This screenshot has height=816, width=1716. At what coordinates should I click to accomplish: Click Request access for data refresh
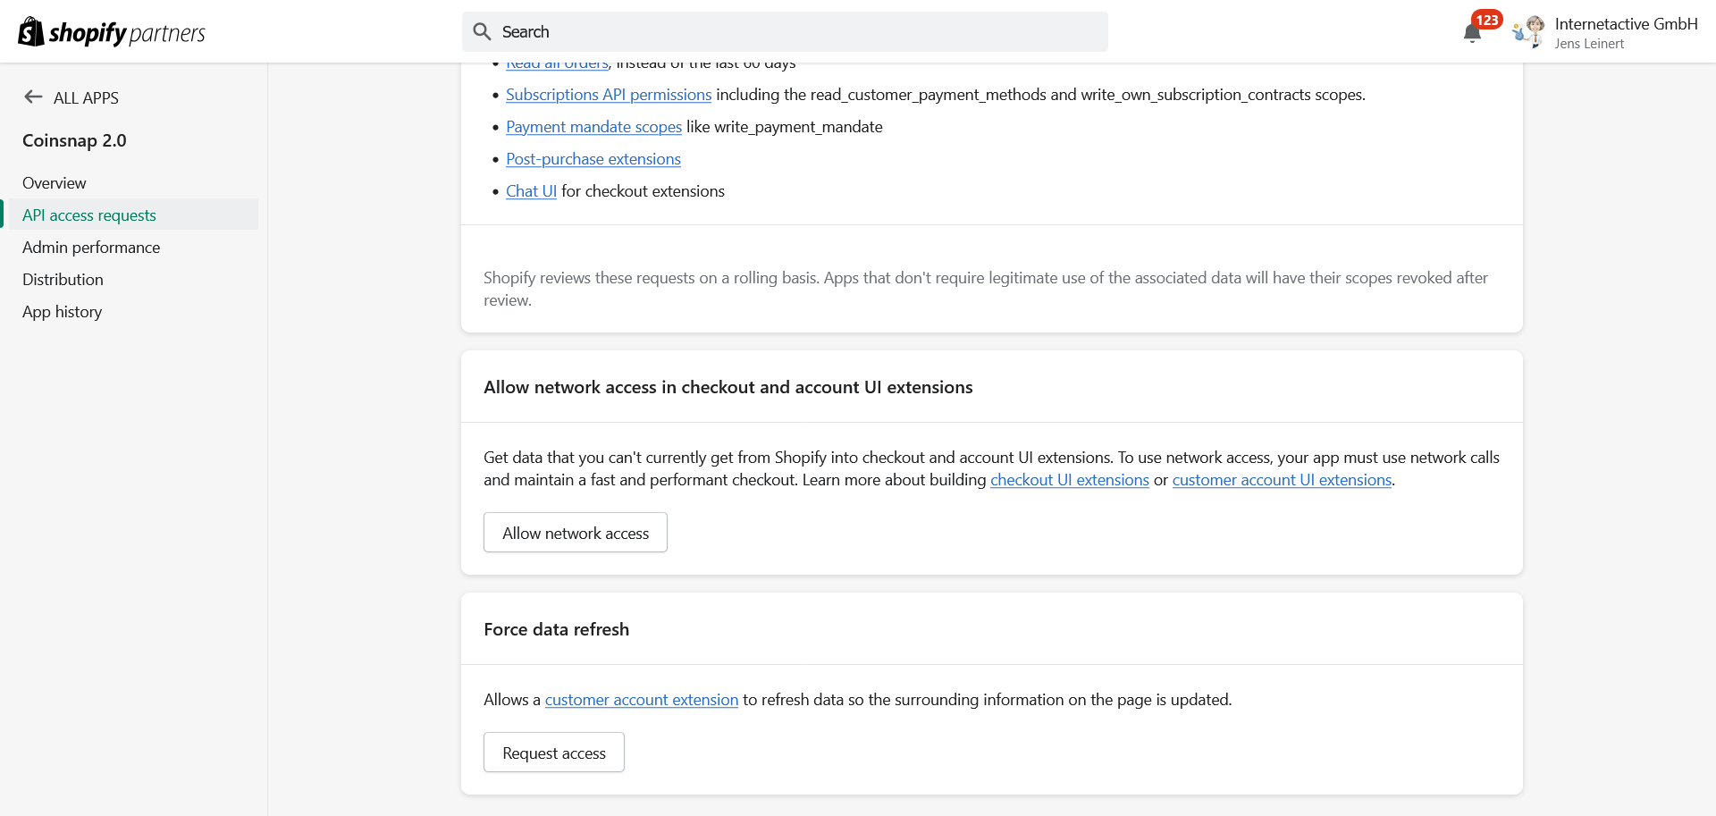[x=553, y=753]
